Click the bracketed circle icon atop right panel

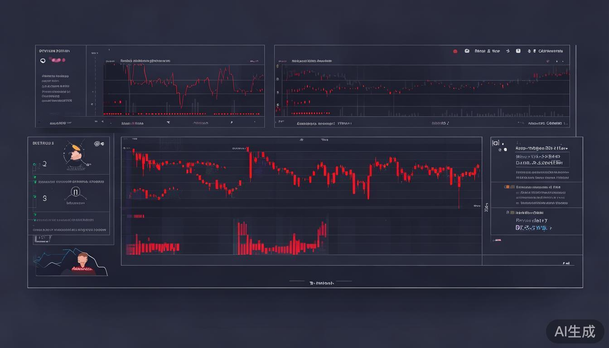pos(495,143)
